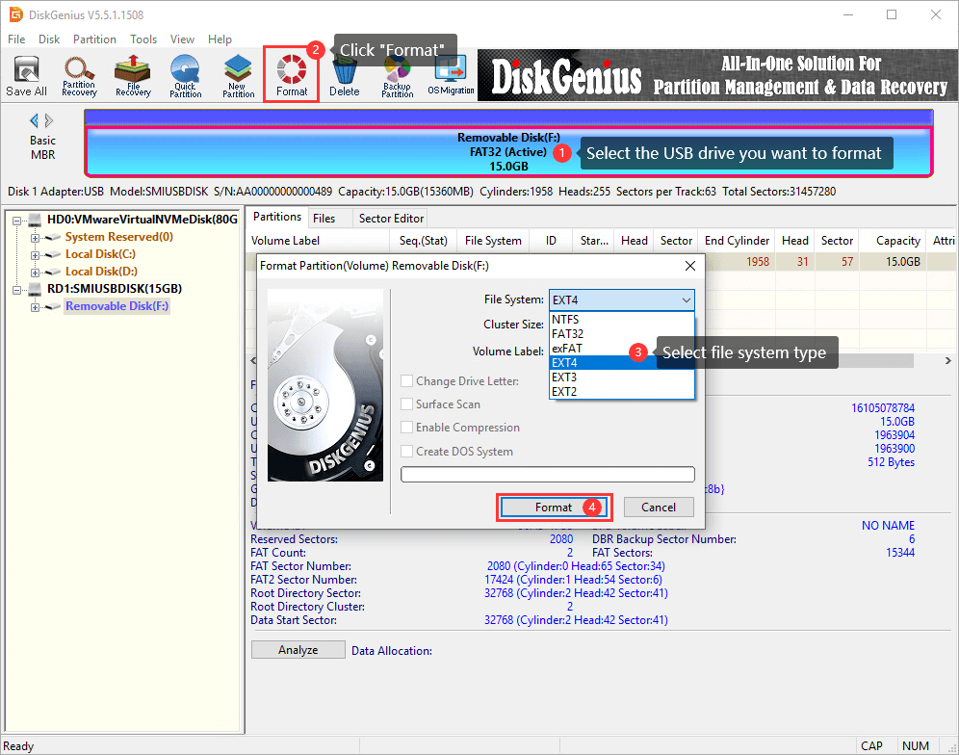
Task: Create a New Partition via toolbar
Action: pos(238,76)
